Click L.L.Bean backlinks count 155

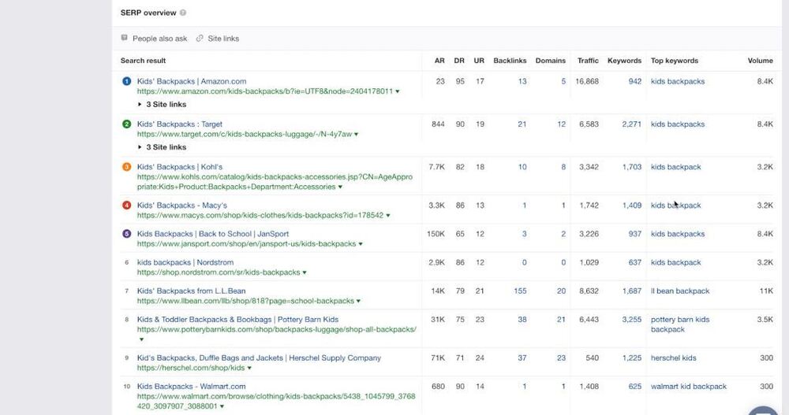tap(520, 291)
